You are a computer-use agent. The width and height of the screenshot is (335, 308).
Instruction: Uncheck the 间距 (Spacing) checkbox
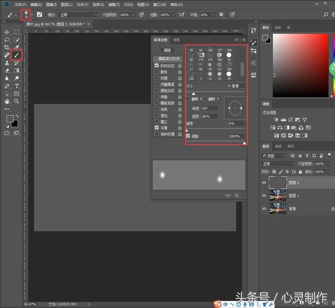[188, 136]
